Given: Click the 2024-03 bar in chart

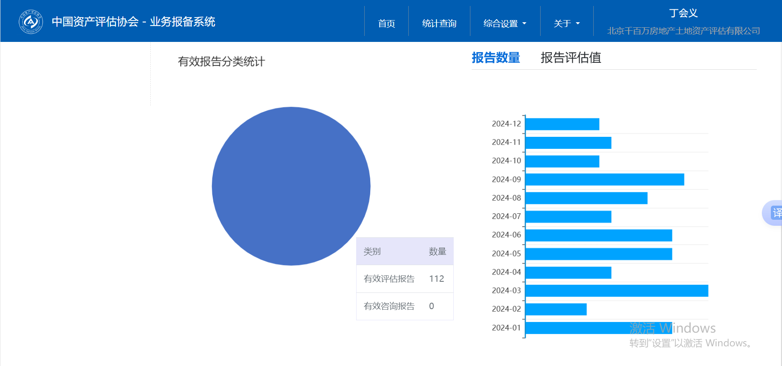Looking at the screenshot, I should 616,291.
